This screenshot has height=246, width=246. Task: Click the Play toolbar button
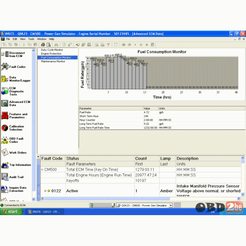135,45
